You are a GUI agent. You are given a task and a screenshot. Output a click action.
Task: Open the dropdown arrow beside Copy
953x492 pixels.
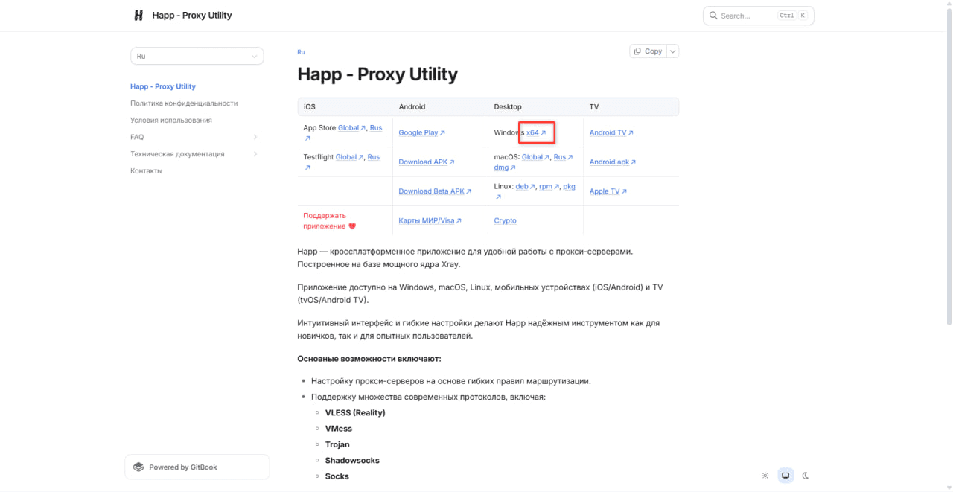point(673,51)
